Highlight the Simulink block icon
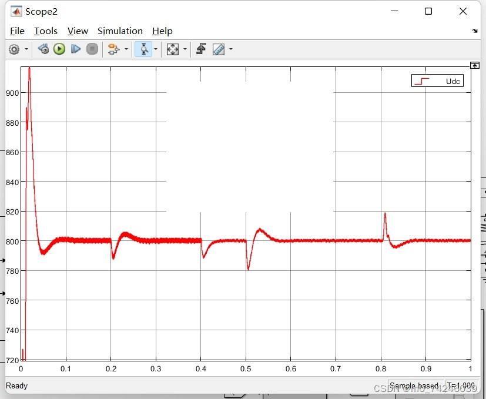The height and width of the screenshot is (399, 486). click(115, 49)
